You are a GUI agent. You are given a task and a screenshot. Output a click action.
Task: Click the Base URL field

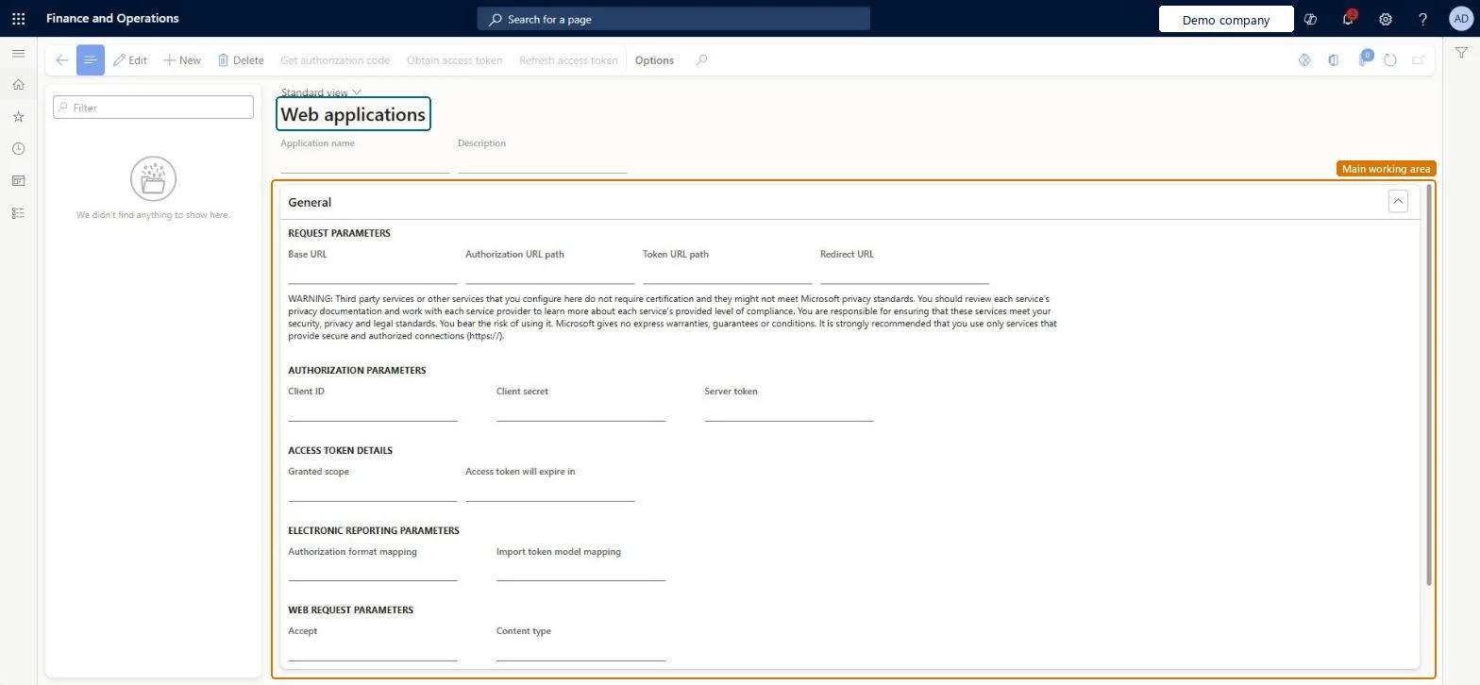tap(373, 274)
